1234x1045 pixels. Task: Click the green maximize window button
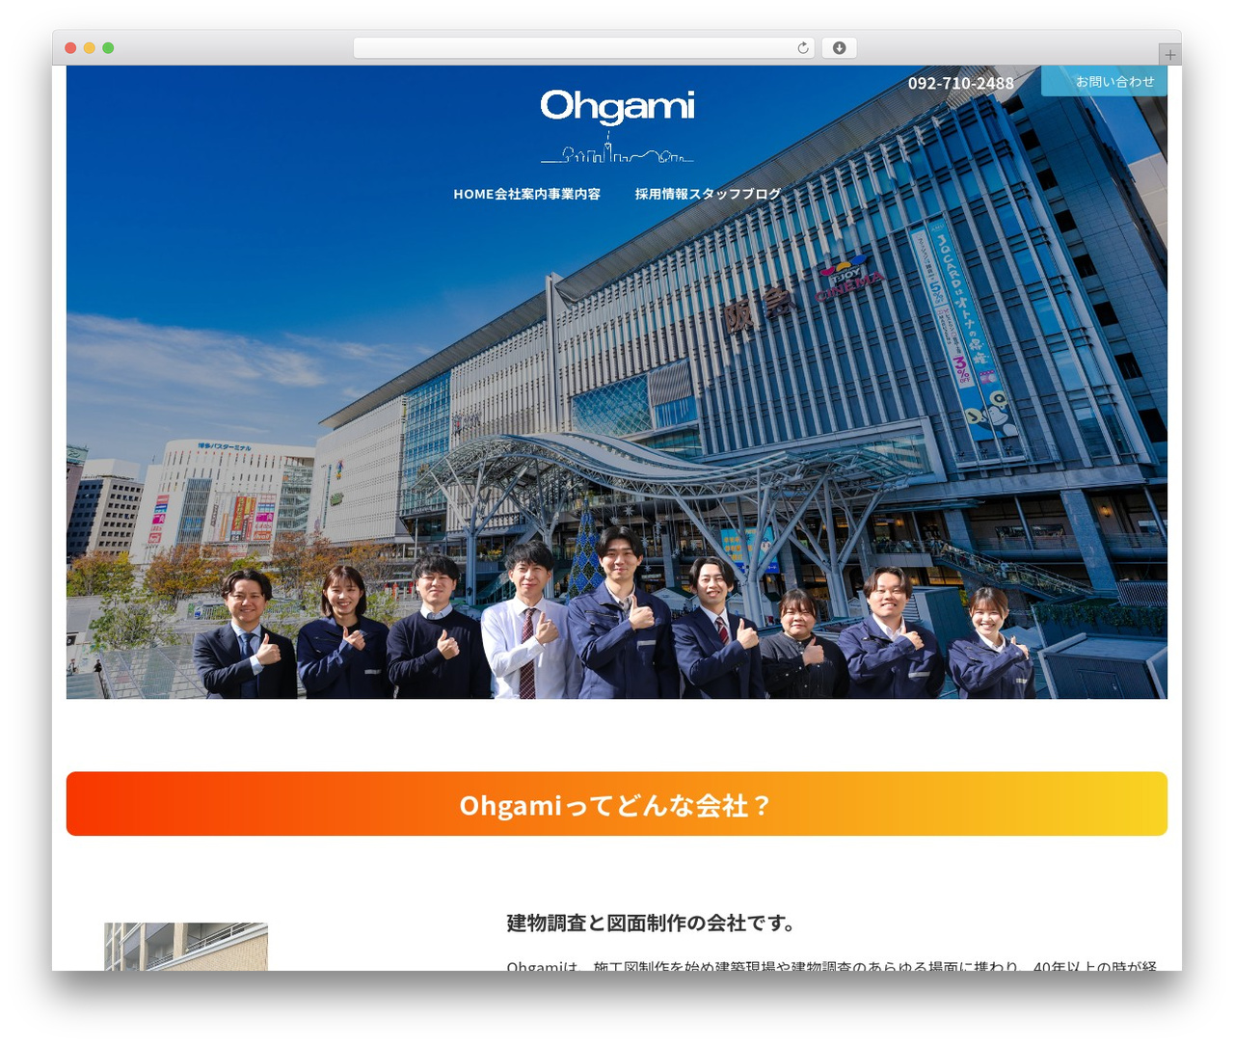108,48
